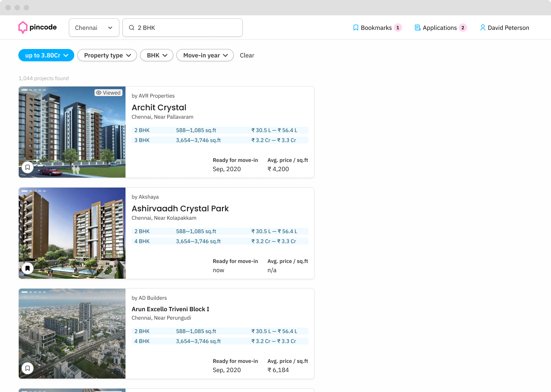Expand the Property type filter
551x392 pixels.
click(x=107, y=55)
